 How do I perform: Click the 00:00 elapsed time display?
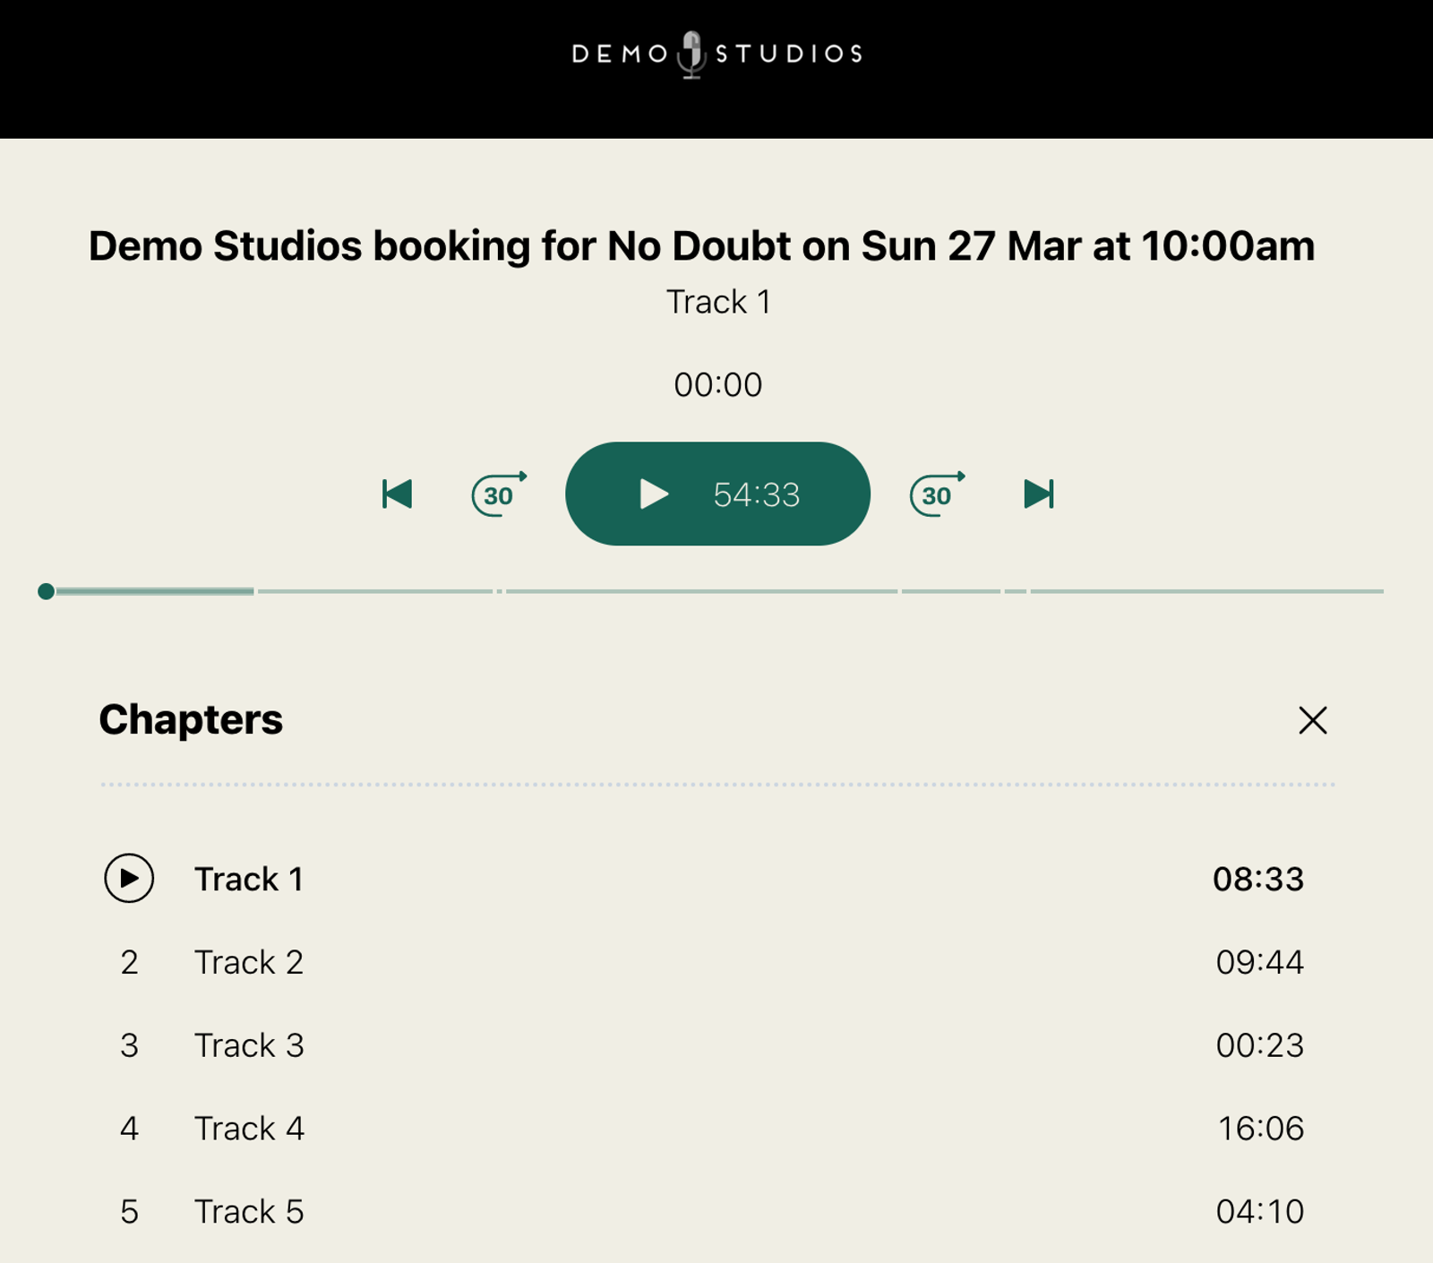(717, 385)
